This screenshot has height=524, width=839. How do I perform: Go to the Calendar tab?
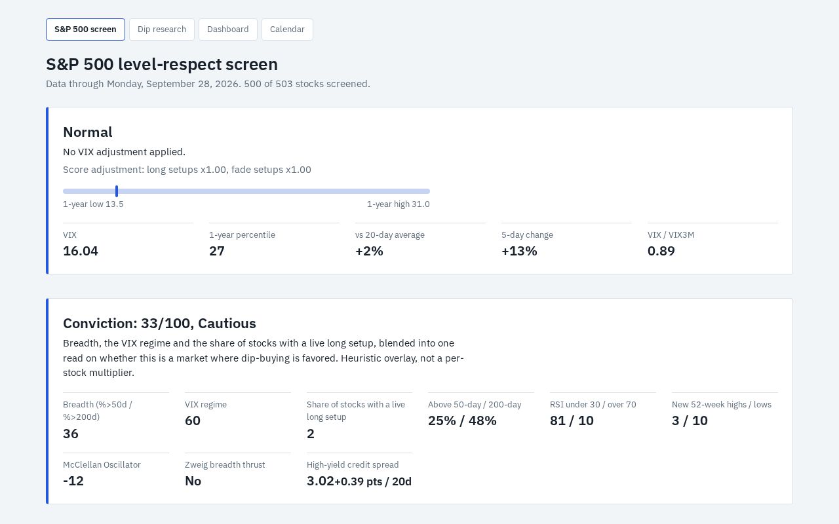pos(287,29)
